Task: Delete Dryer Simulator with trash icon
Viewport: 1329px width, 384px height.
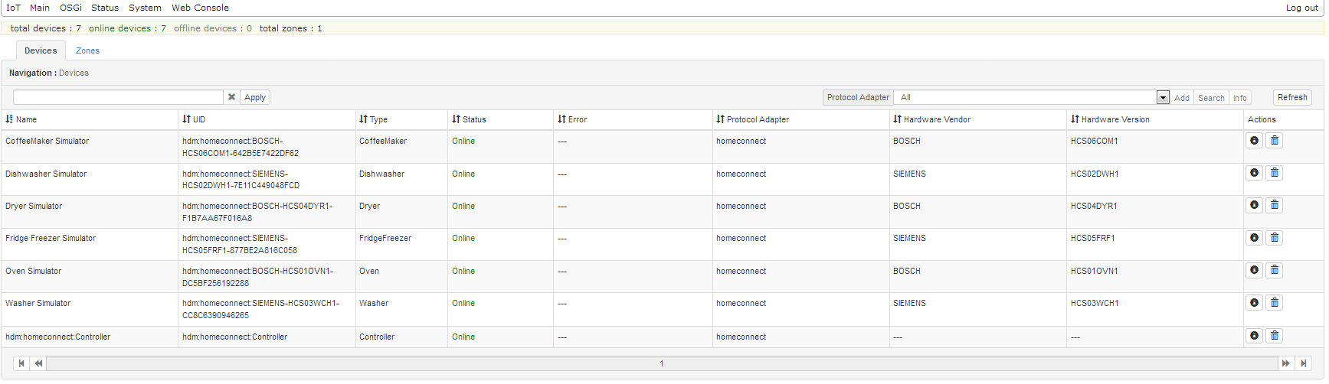Action: 1275,205
